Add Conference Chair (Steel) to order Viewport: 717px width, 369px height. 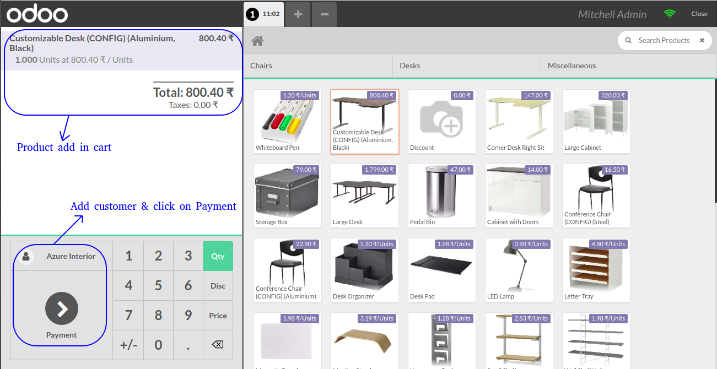click(596, 196)
